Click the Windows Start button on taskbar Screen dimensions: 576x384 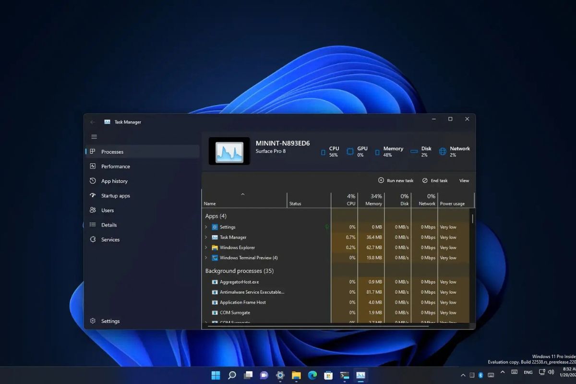pos(216,375)
